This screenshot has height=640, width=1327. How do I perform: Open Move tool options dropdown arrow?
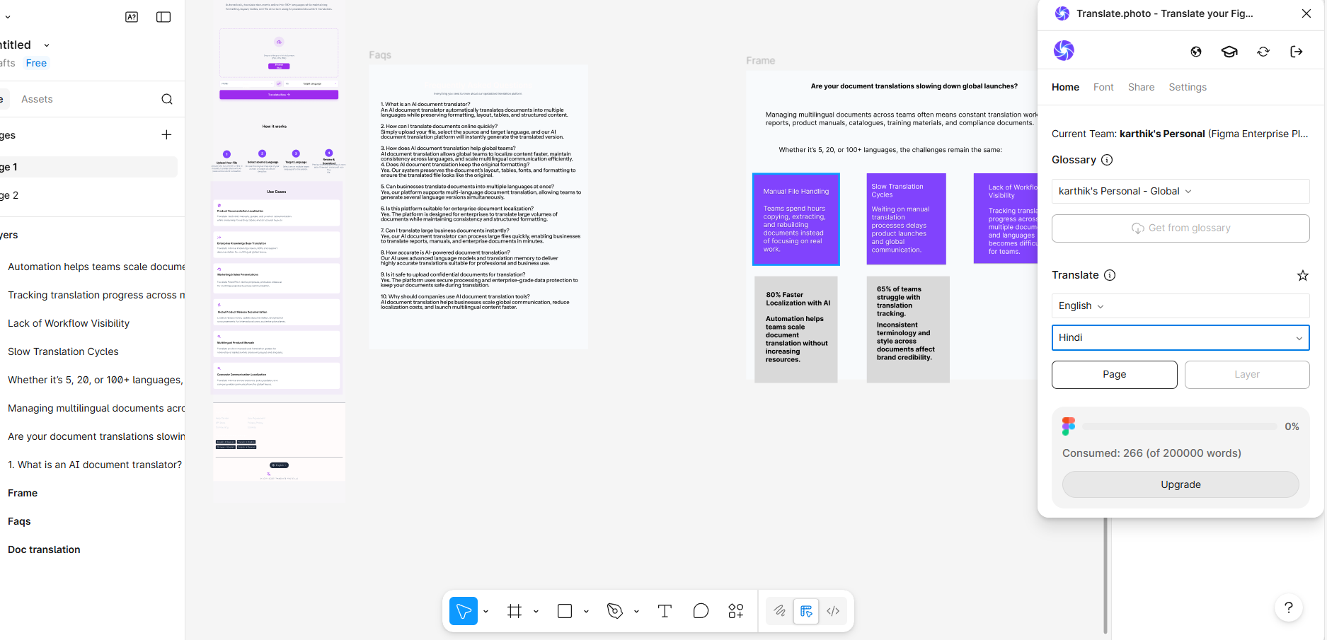click(486, 612)
